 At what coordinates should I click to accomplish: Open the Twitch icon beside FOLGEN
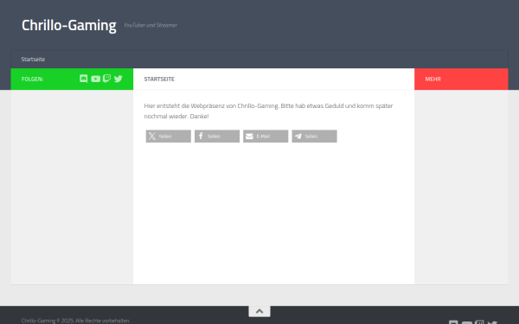tap(106, 79)
